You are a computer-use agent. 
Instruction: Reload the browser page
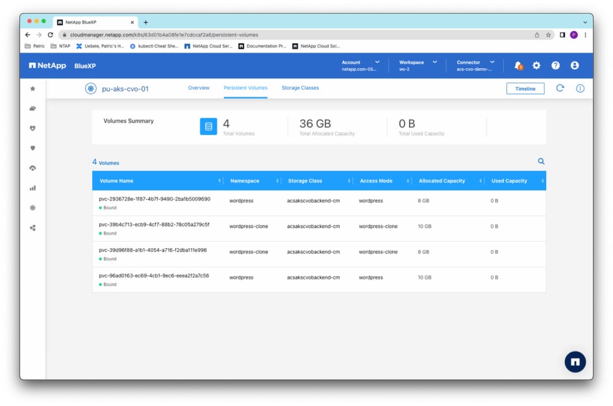pos(51,35)
